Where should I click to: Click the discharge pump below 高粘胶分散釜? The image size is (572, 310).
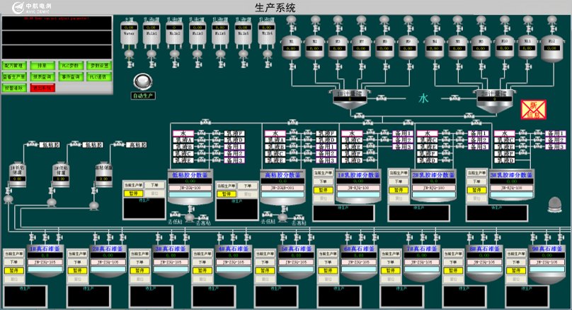pyautogui.click(x=282, y=217)
